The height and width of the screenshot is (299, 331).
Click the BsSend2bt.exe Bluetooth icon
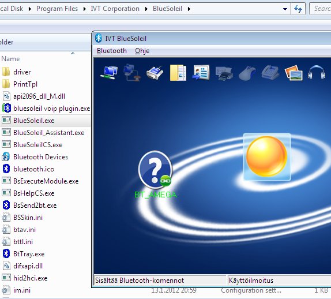point(6,205)
